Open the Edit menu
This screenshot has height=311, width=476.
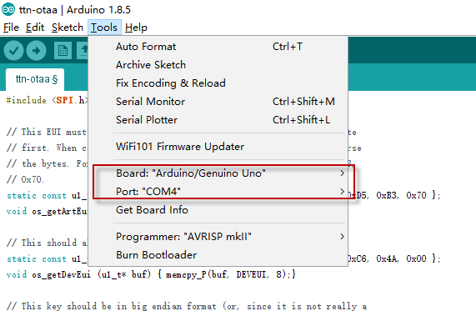tap(35, 28)
